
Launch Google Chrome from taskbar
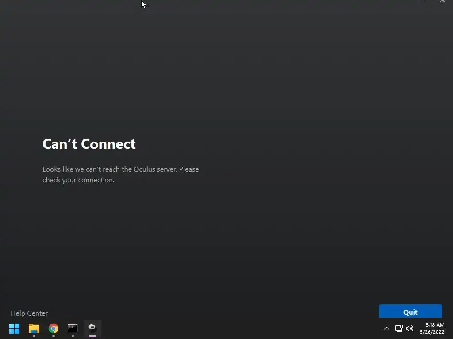click(x=54, y=328)
